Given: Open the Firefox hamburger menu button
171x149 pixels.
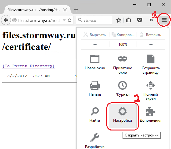Looking at the screenshot, I should 164,20.
